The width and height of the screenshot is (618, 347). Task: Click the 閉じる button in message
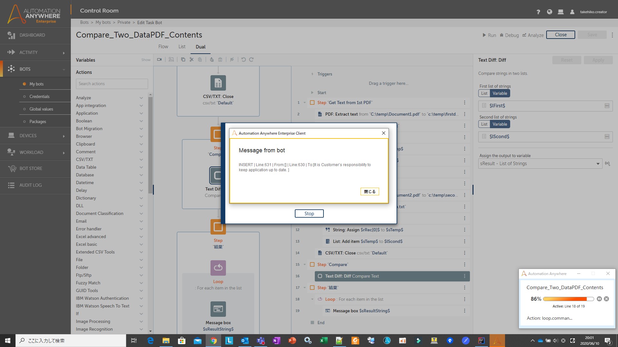370,191
